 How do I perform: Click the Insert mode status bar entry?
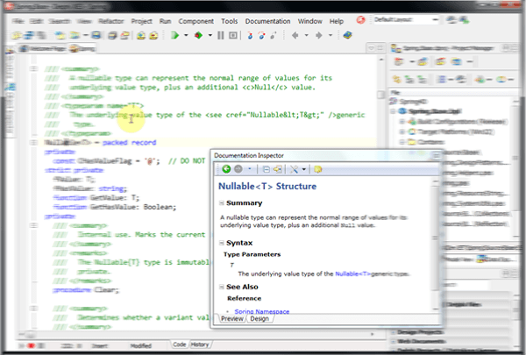tap(100, 346)
